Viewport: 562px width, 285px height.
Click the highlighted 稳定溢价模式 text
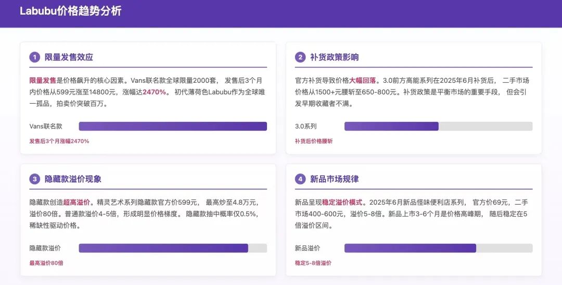342,203
